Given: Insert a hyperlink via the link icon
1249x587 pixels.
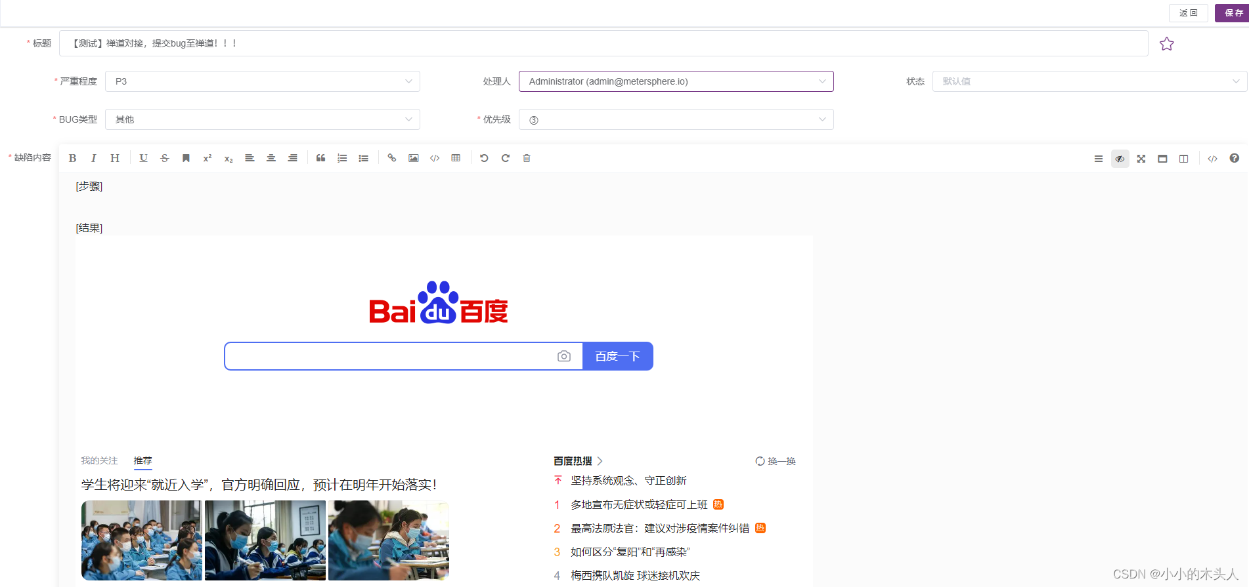Looking at the screenshot, I should pos(392,158).
